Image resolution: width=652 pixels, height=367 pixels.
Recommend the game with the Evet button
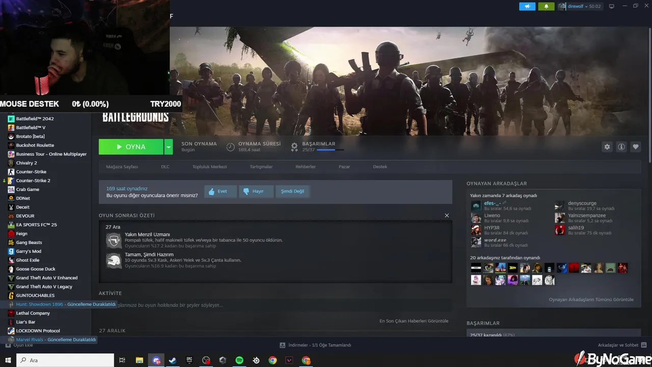tap(221, 192)
